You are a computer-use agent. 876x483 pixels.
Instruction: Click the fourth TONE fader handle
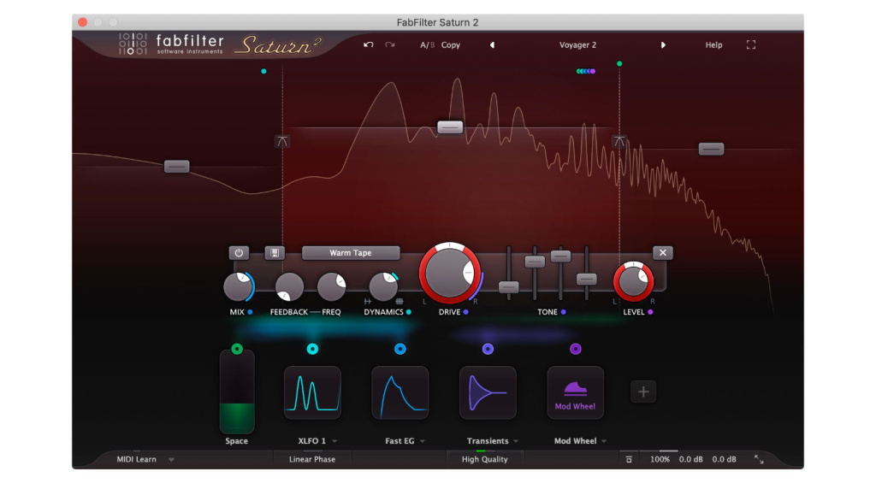tap(587, 280)
